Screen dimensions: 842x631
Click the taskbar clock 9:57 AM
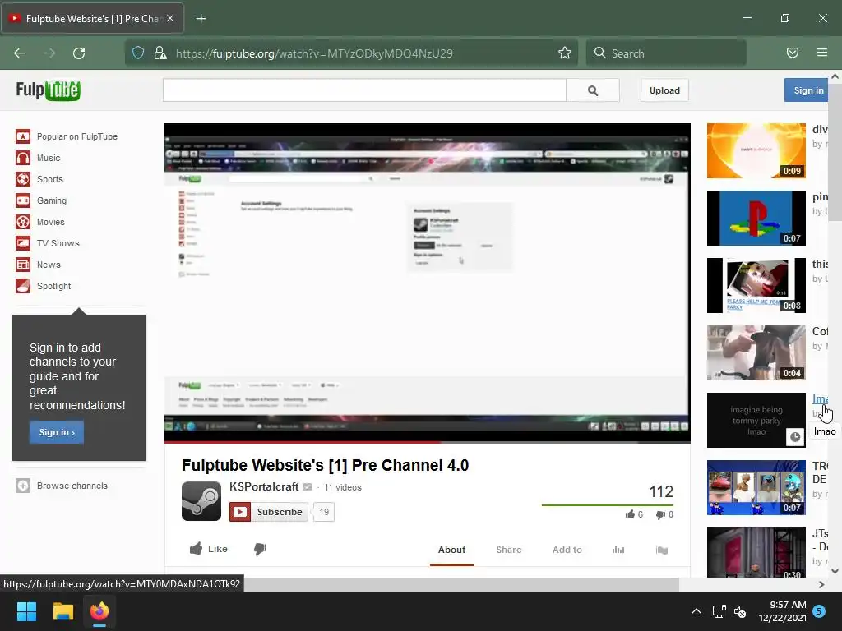783,611
